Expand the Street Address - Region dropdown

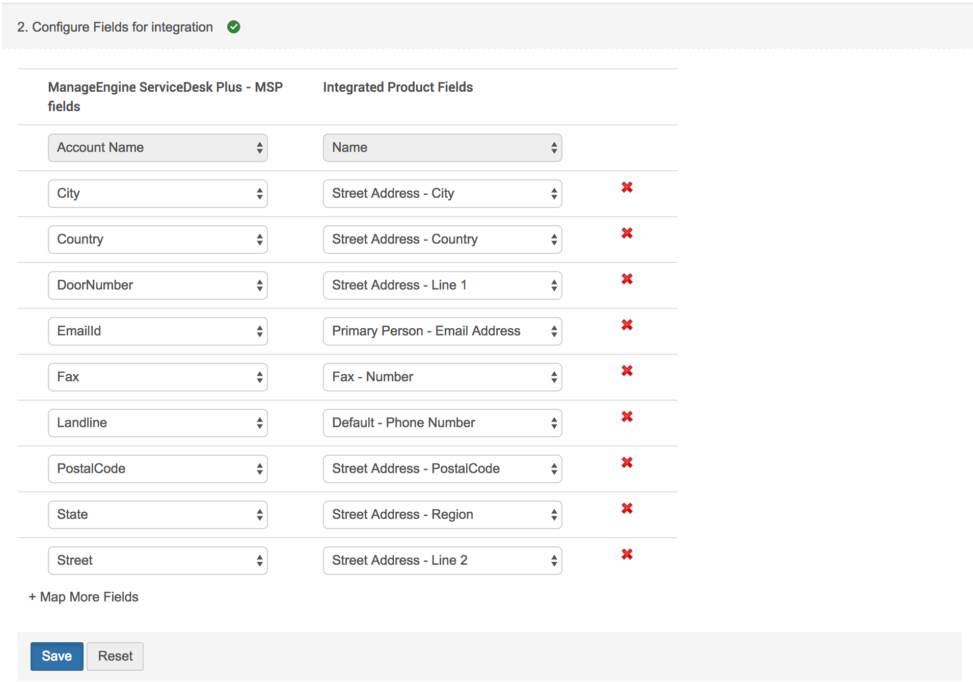coord(442,515)
